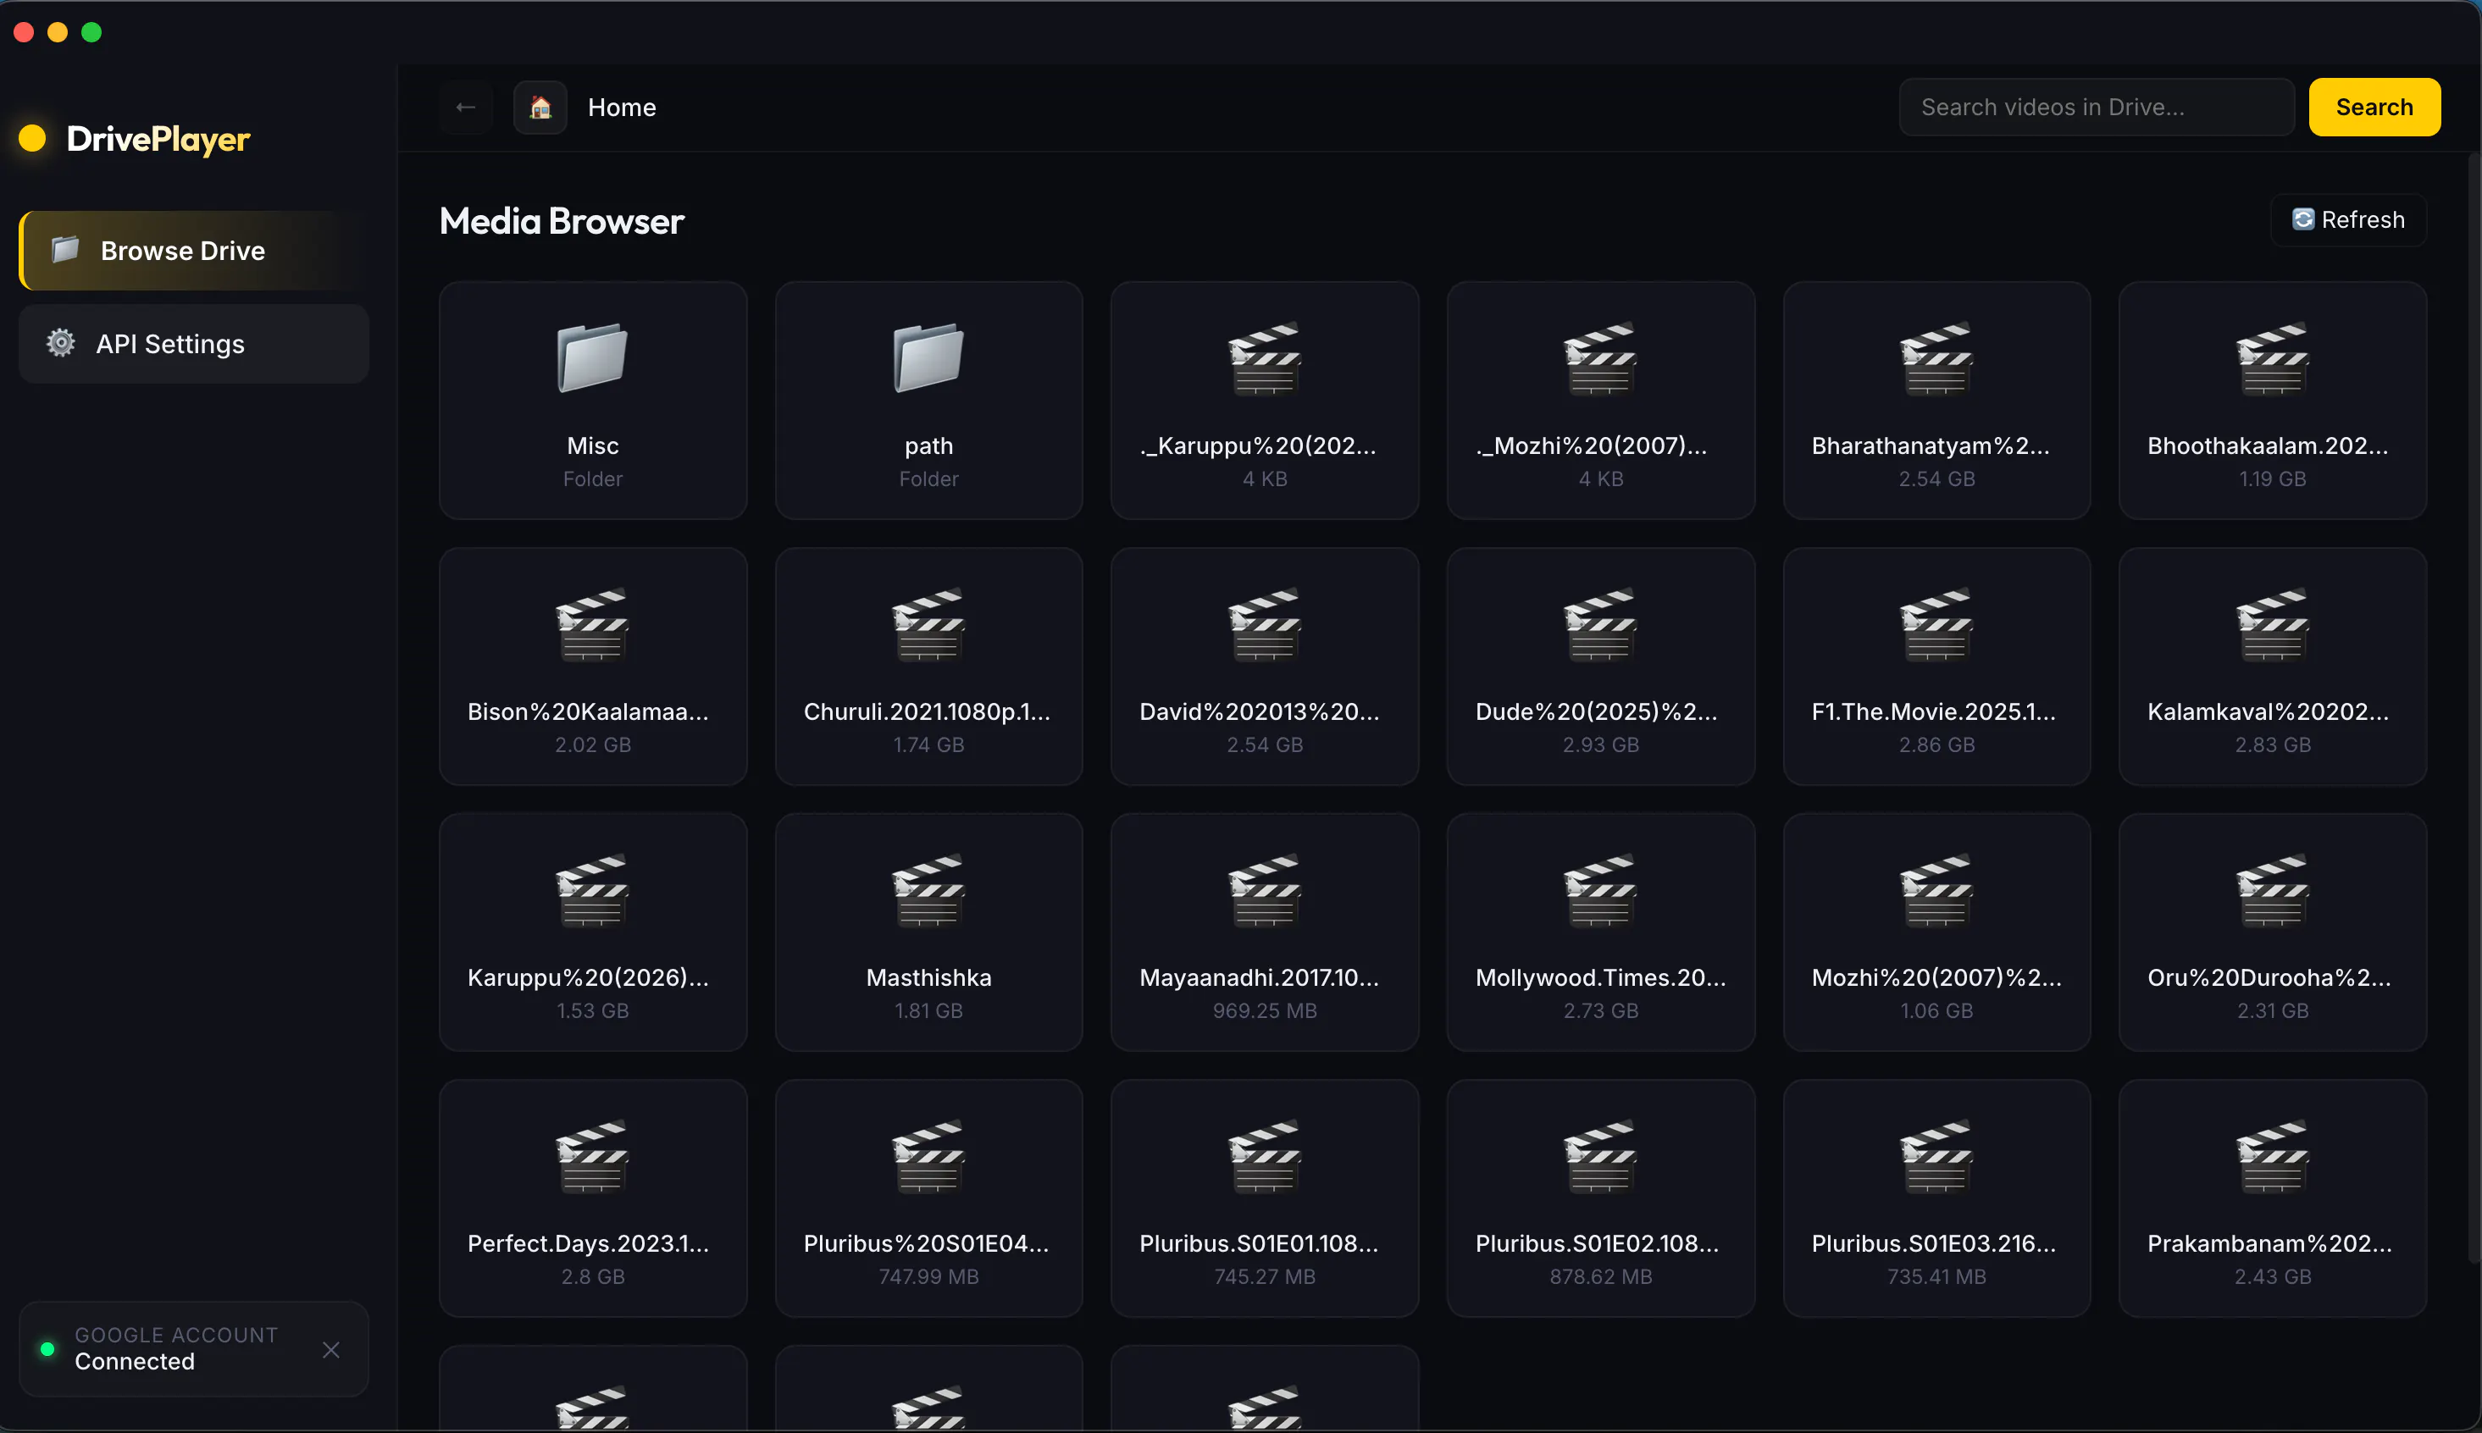
Task: Click the Masthishka file name text
Action: [x=928, y=977]
